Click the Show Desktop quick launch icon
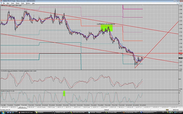 point(8,112)
